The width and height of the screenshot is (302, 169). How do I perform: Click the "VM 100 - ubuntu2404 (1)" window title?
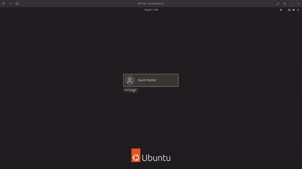(x=151, y=3)
